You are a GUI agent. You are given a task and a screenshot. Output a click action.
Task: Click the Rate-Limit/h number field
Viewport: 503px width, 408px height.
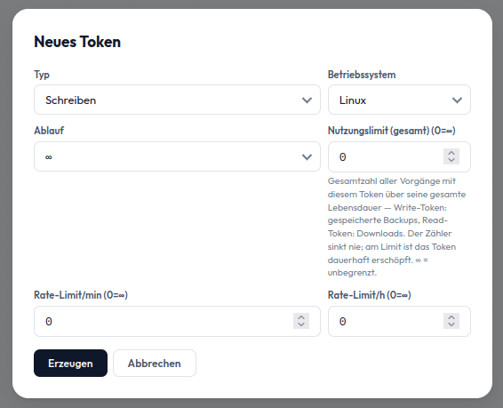click(399, 322)
